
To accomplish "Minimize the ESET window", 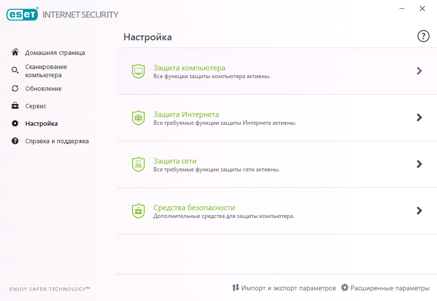I will click(402, 9).
